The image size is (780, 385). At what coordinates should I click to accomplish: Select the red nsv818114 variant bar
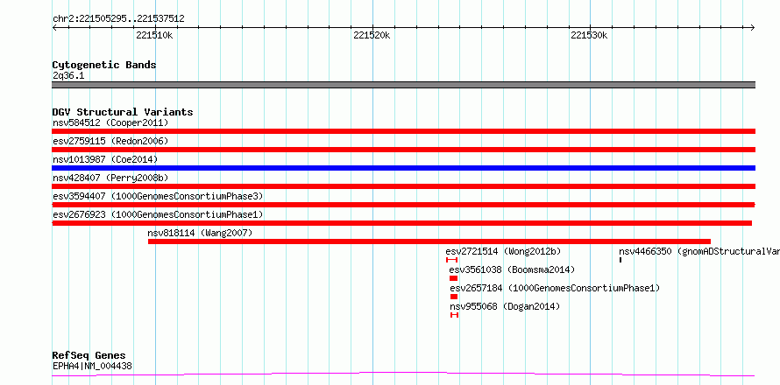point(429,241)
